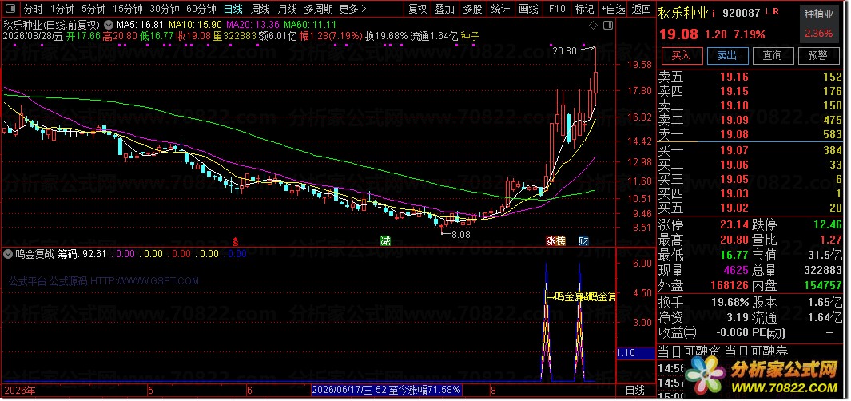Click the 买五 price 19.02
The height and width of the screenshot is (401, 851).
[734, 208]
